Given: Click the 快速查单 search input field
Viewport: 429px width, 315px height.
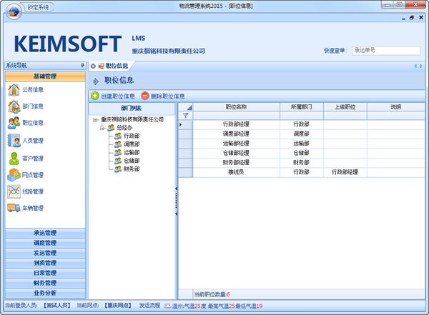Looking at the screenshot, I should (385, 51).
